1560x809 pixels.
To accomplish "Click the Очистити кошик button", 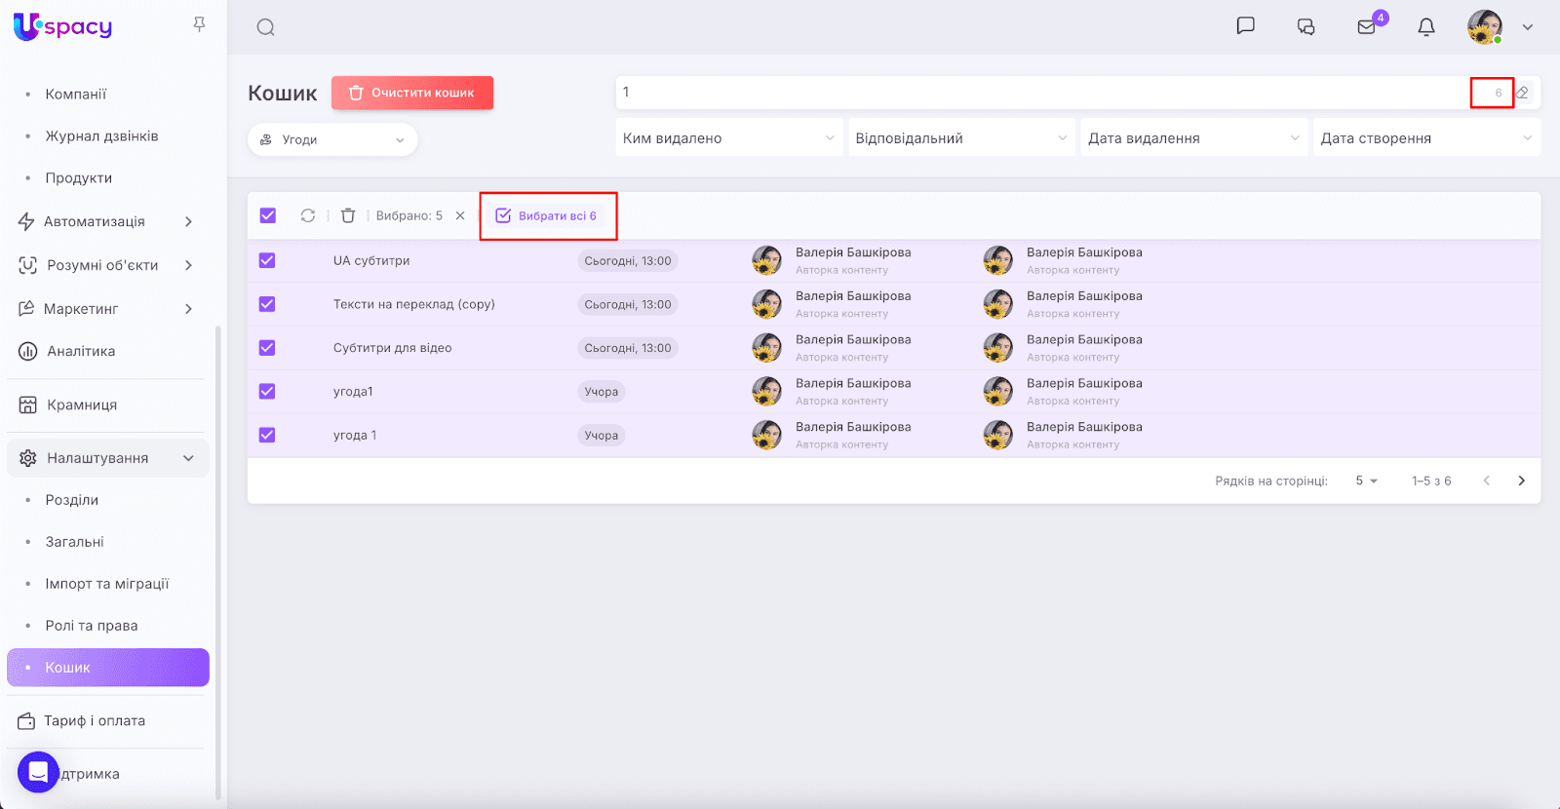I will point(412,93).
